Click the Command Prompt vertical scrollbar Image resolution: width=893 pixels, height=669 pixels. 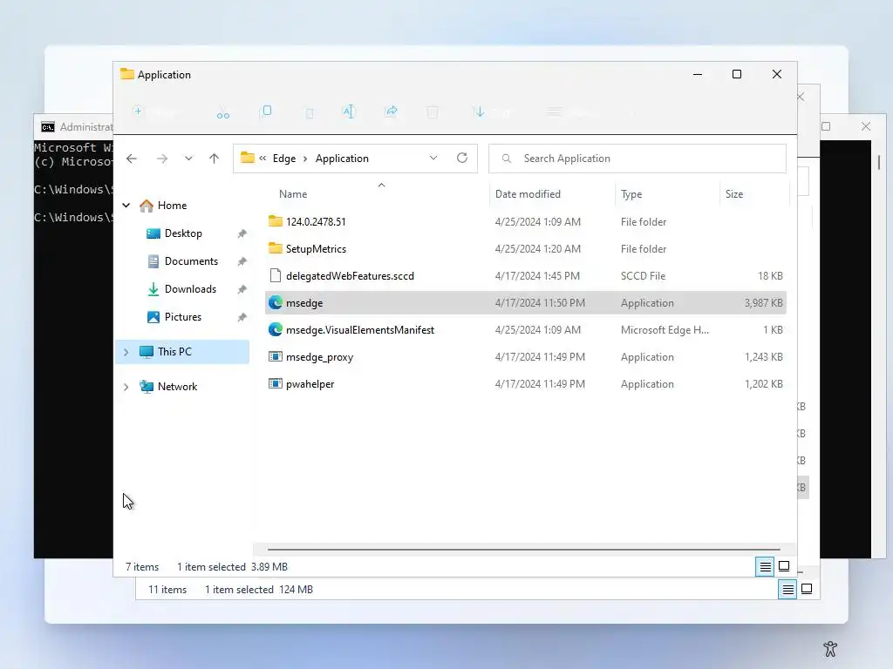[879, 162]
